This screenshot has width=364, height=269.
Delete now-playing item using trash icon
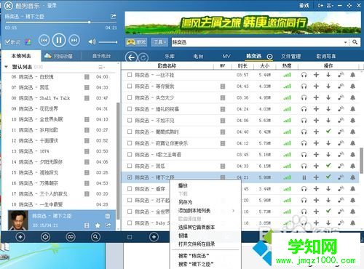tap(108, 216)
